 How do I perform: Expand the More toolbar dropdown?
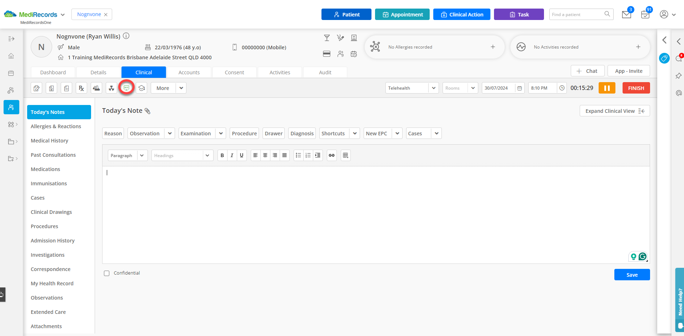(181, 88)
